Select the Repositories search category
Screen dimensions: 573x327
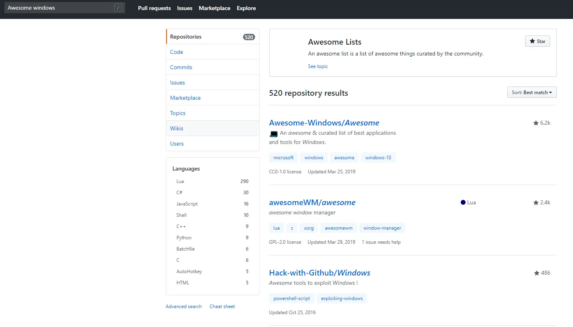pos(212,37)
